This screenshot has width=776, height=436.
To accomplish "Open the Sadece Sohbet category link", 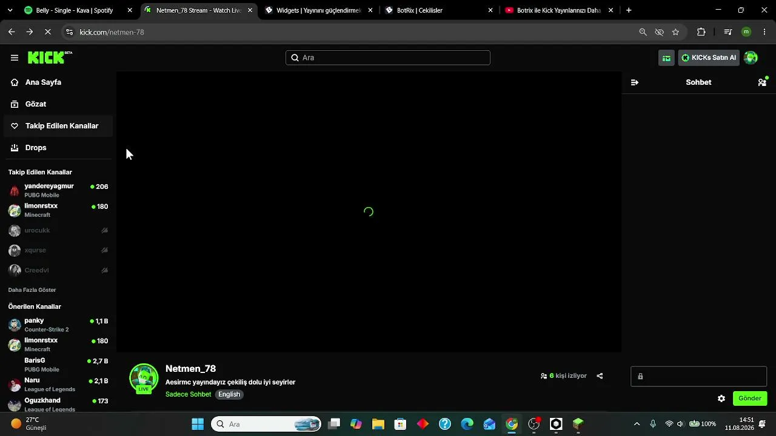I will (188, 394).
